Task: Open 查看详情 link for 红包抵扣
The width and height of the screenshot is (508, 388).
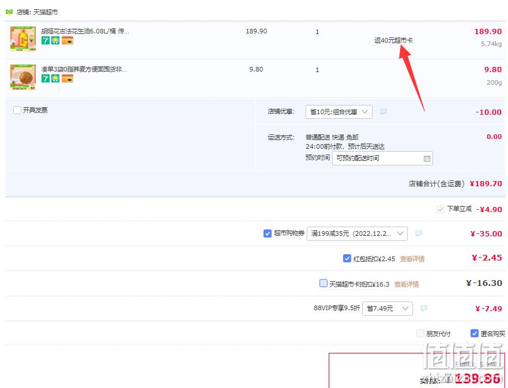Action: tap(412, 259)
